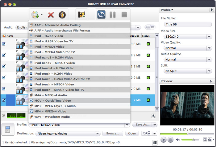Open the log list icon in status bar
216x147 pixels.
pos(155,143)
